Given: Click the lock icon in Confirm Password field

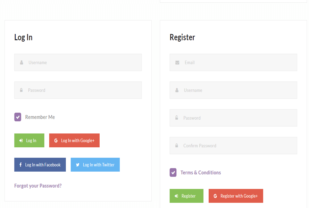Looking at the screenshot, I should click(176, 146).
